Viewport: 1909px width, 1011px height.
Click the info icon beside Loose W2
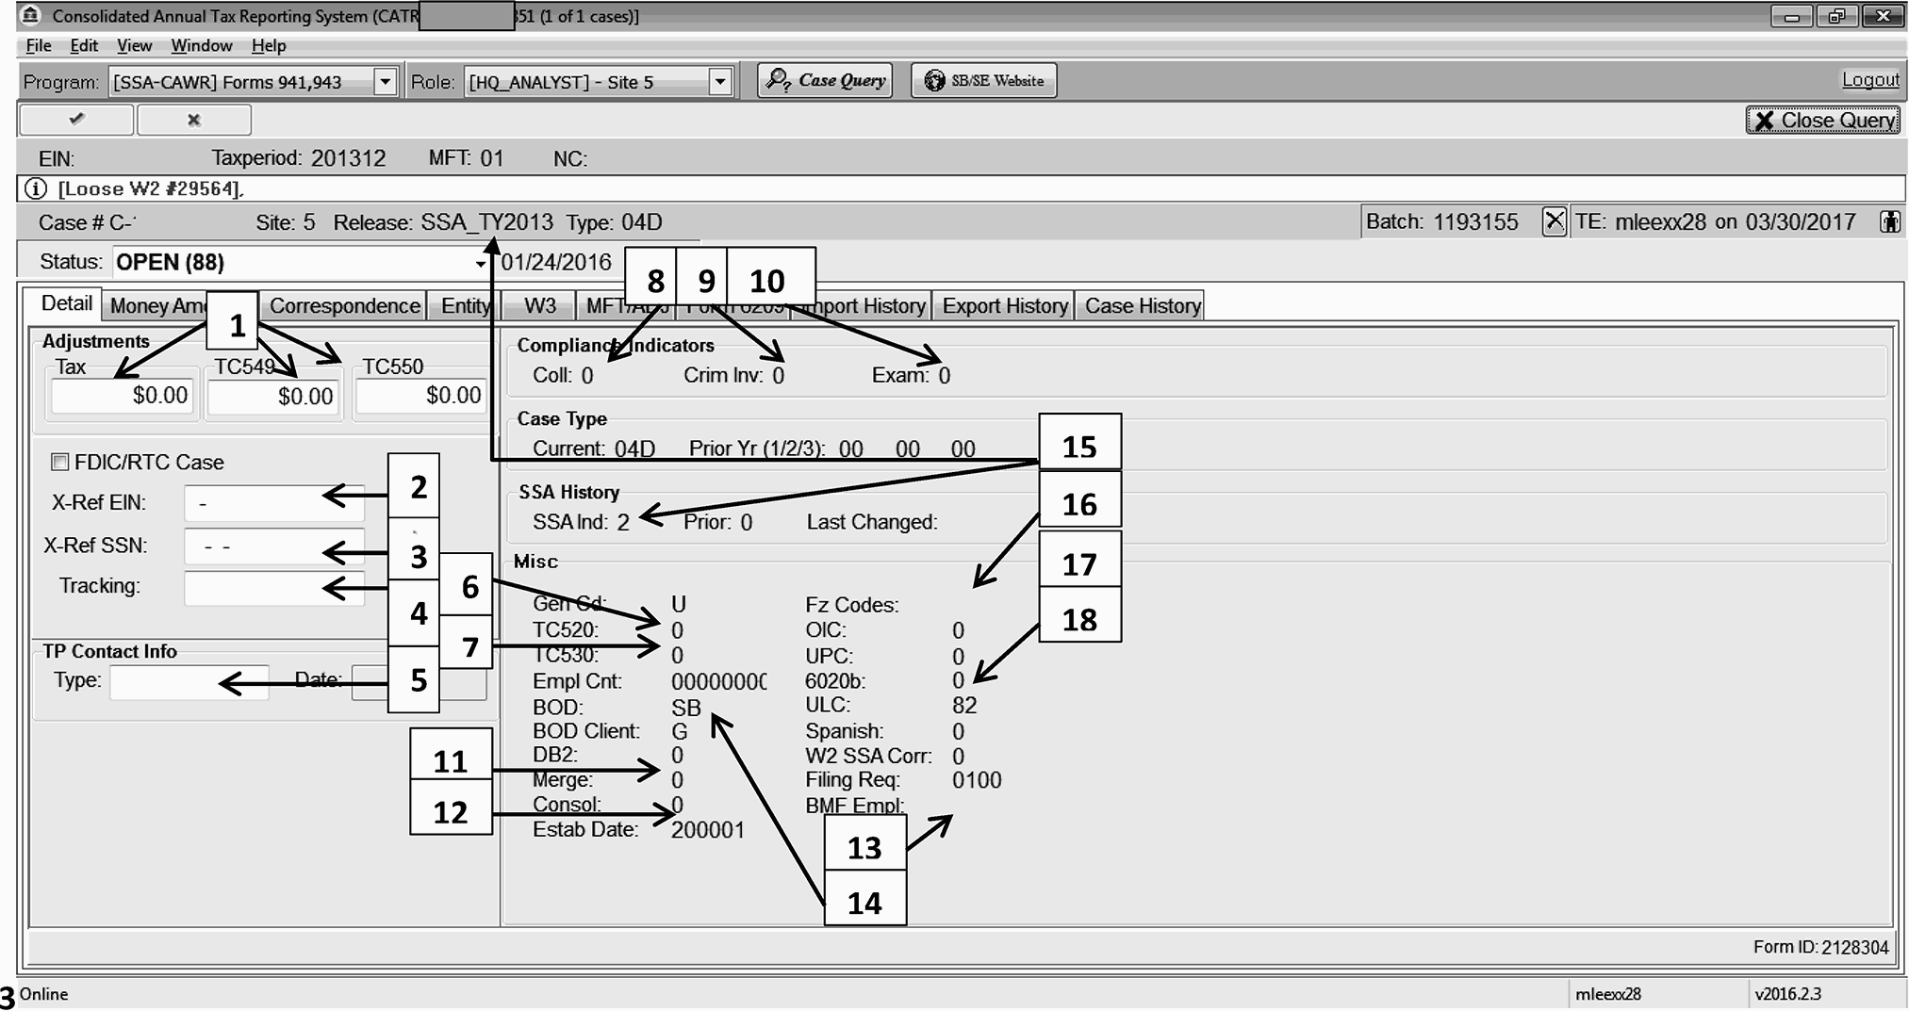35,188
